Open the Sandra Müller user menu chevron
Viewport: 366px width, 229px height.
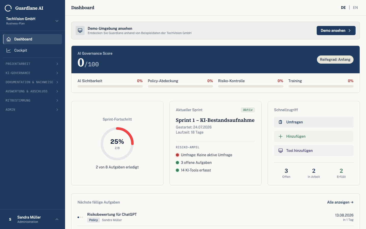click(57, 219)
